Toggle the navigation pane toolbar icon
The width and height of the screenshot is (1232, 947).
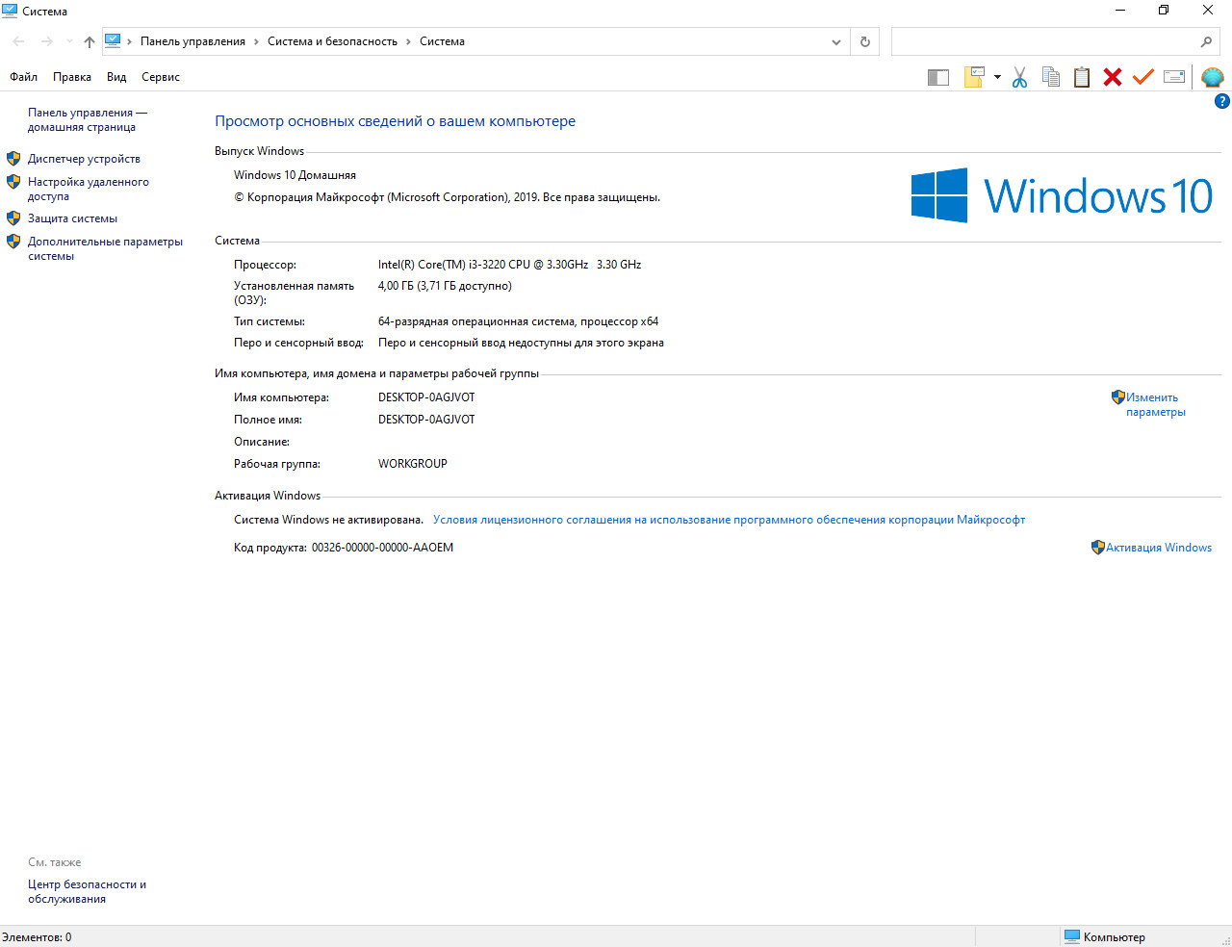click(938, 77)
